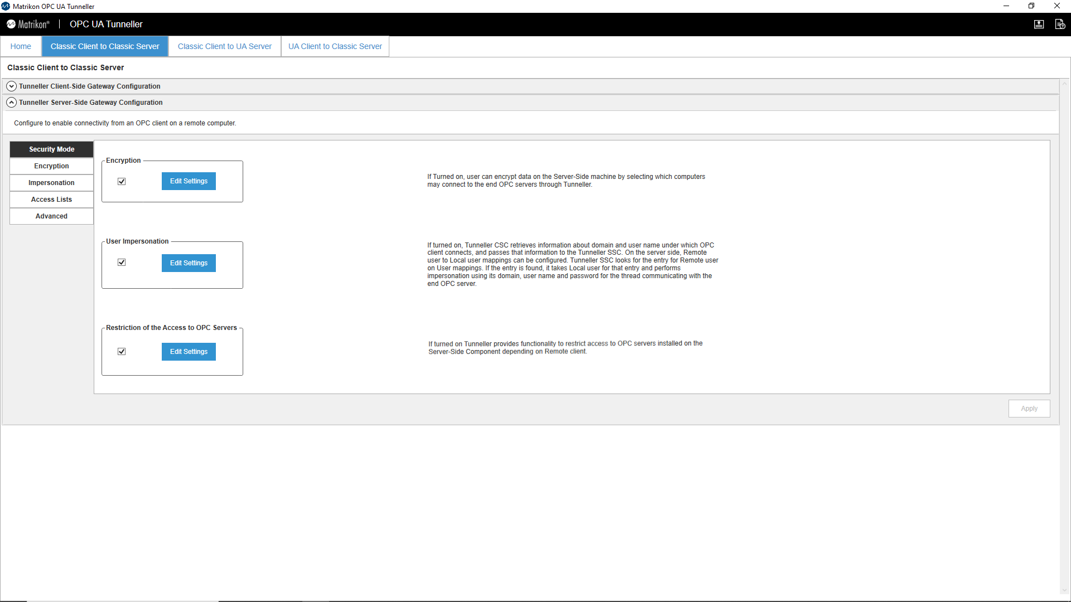This screenshot has width=1071, height=602.
Task: Click the 'Configure to enable connectivity' description text
Action: pos(125,123)
